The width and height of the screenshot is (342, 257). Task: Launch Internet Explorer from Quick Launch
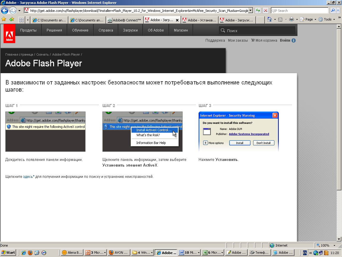(x=23, y=253)
